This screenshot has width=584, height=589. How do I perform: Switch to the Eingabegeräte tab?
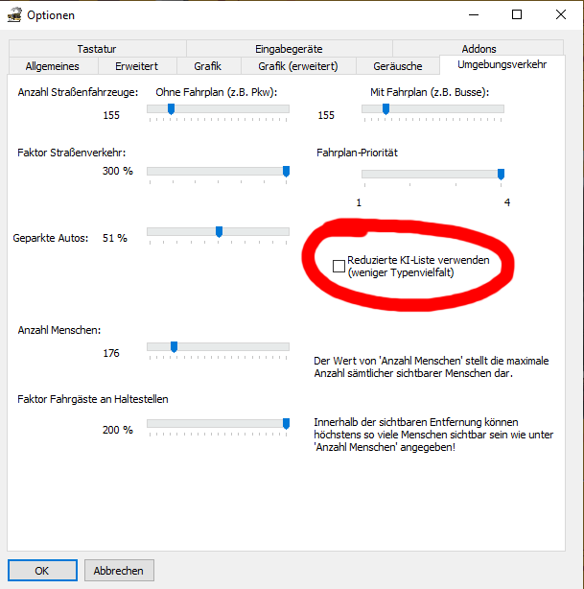coord(289,49)
